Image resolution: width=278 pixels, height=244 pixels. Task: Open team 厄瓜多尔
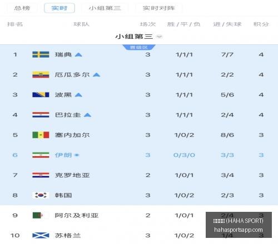coord(72,75)
